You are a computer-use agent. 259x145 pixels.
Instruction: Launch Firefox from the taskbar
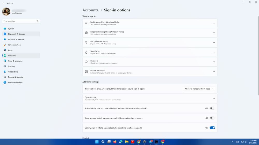coord(115,142)
